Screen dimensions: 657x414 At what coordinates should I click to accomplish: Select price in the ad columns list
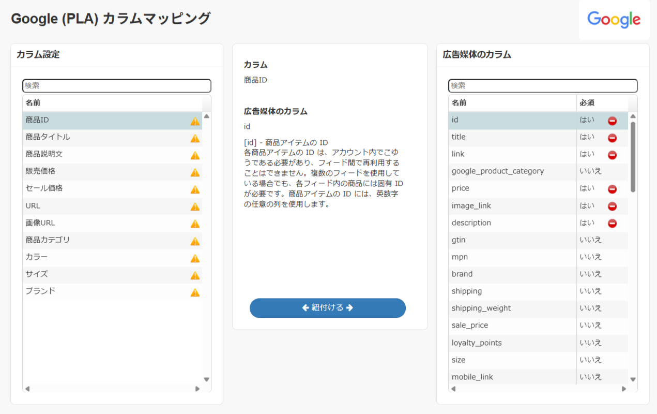pos(538,189)
